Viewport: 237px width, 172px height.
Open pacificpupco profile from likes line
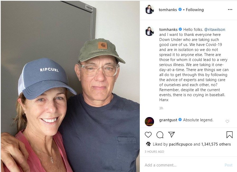pyautogui.click(x=180, y=144)
